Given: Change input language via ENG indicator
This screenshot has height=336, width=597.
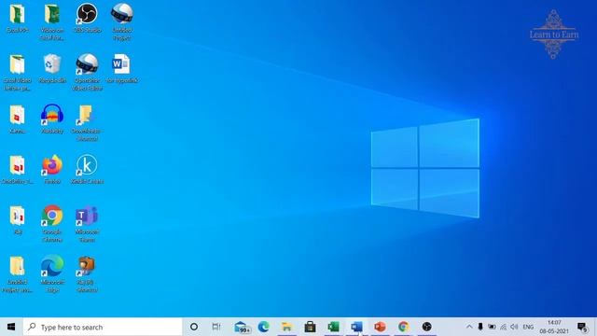Looking at the screenshot, I should 528,327.
